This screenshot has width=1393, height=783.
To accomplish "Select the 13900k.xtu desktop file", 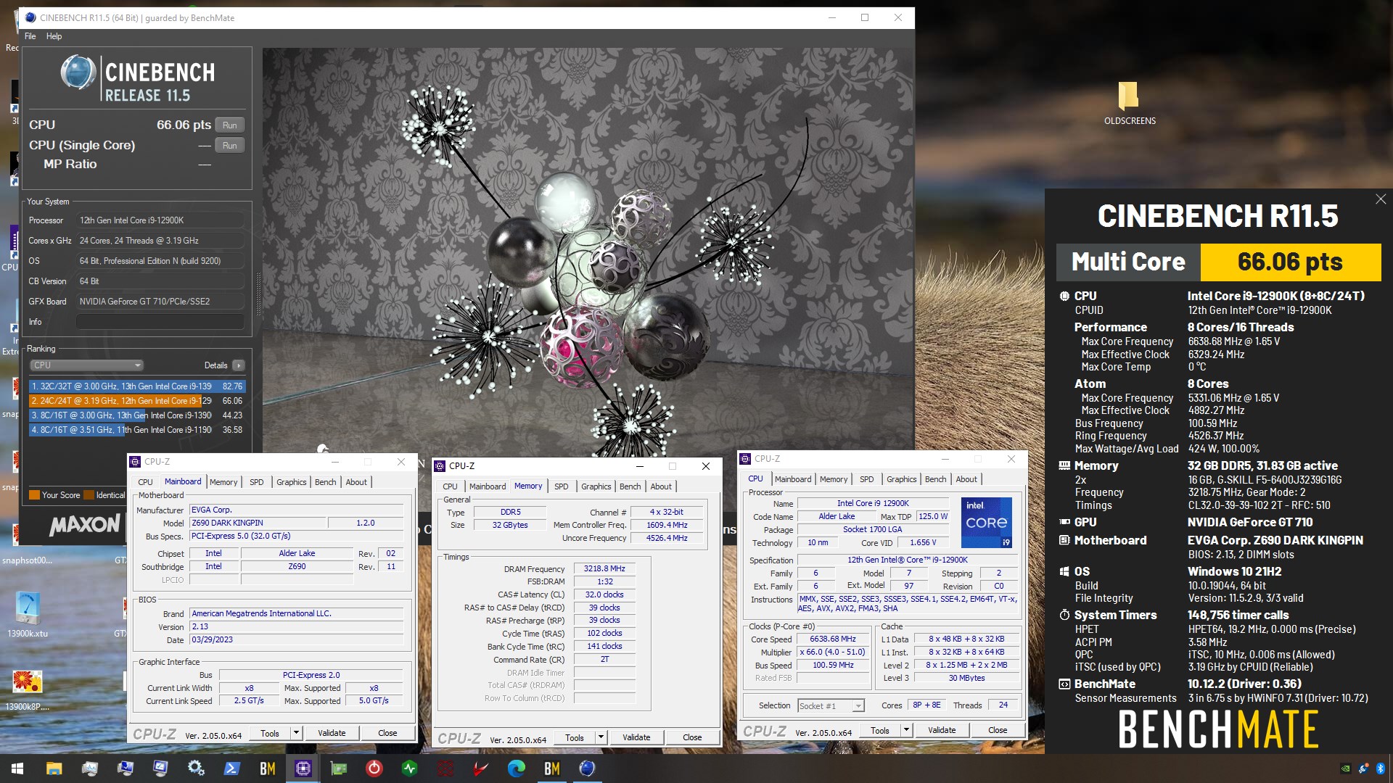I will coord(28,615).
